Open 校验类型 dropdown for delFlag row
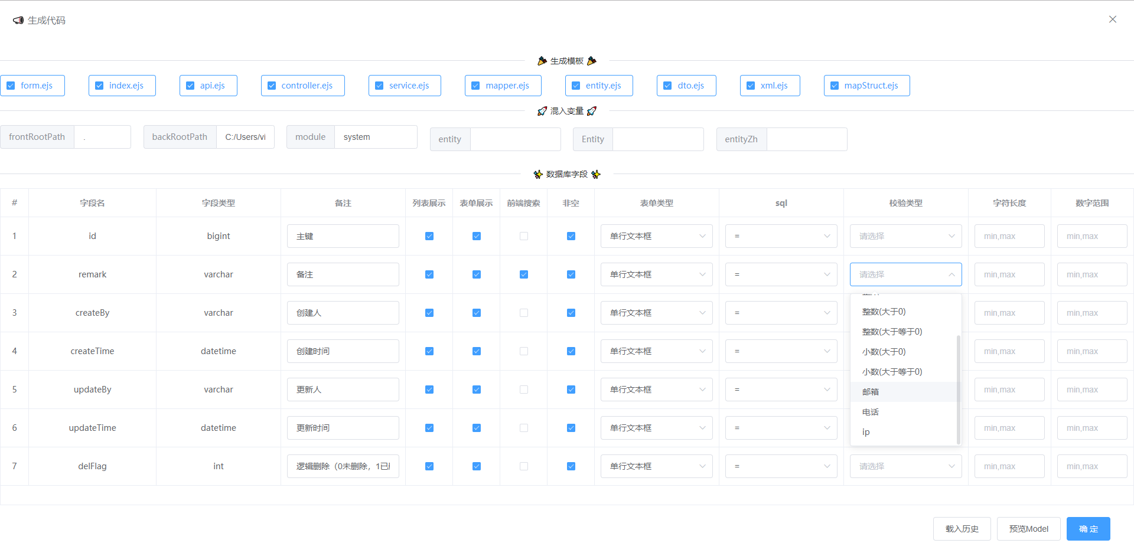This screenshot has width=1134, height=553. 906,466
